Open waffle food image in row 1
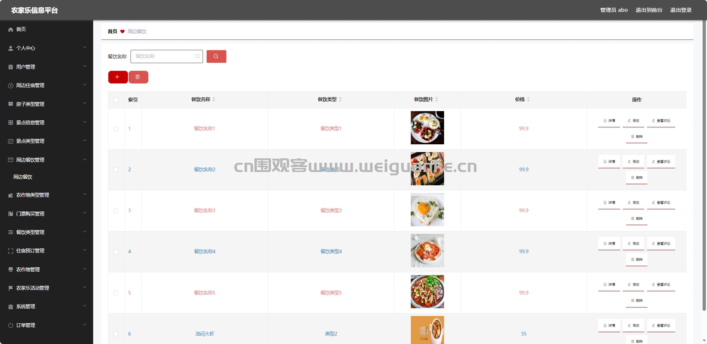707x344 pixels. [x=427, y=128]
